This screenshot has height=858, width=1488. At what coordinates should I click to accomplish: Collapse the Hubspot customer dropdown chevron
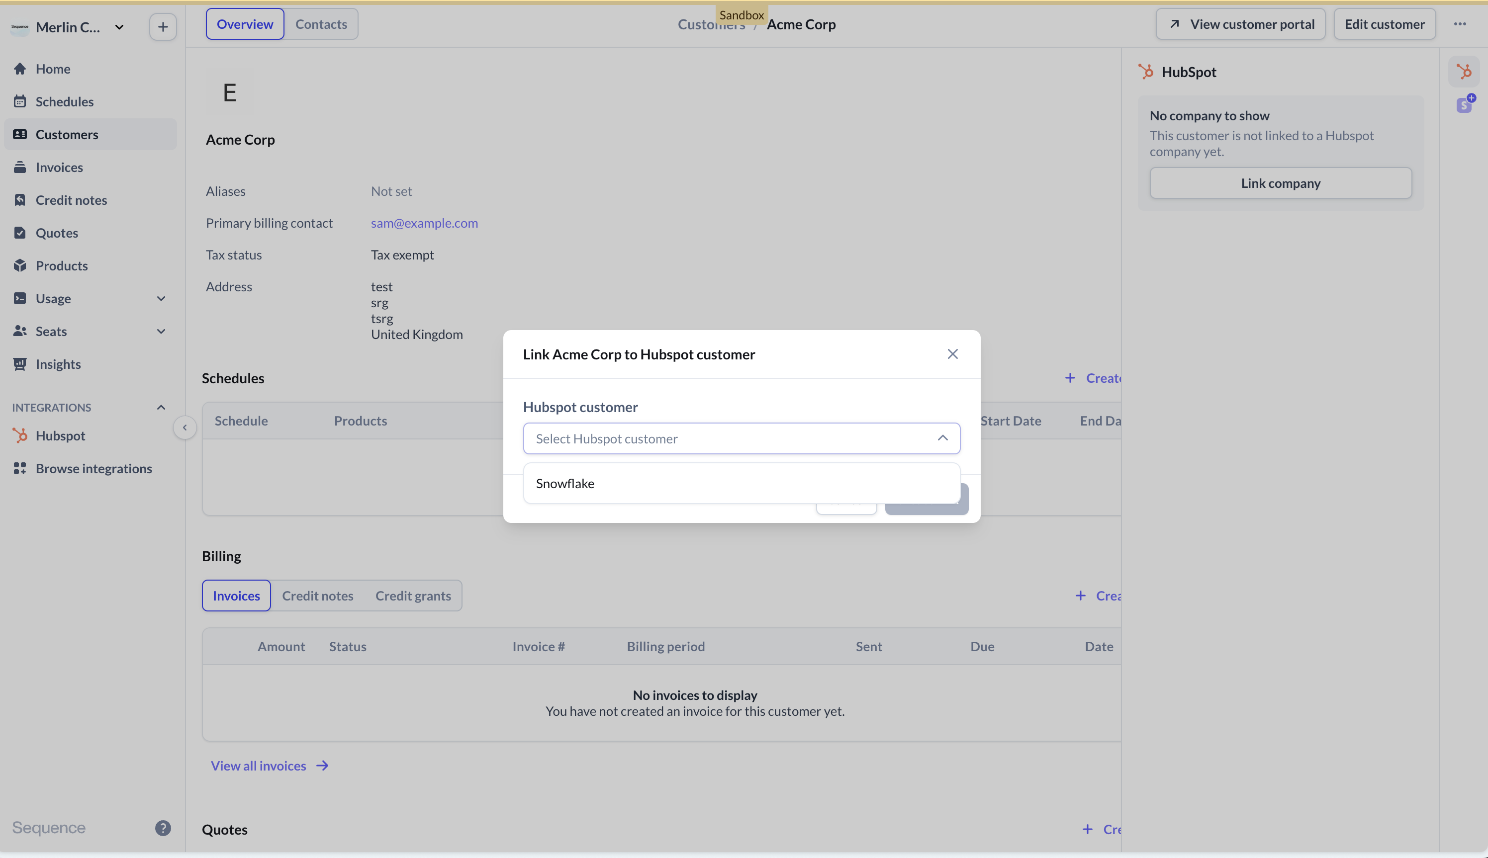942,438
